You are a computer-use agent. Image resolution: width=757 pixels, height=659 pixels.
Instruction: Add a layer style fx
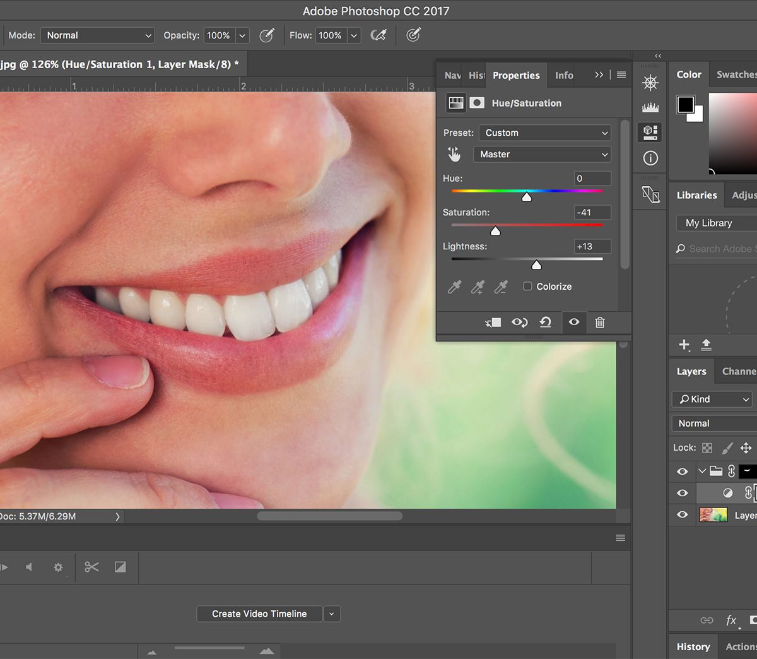tap(731, 620)
